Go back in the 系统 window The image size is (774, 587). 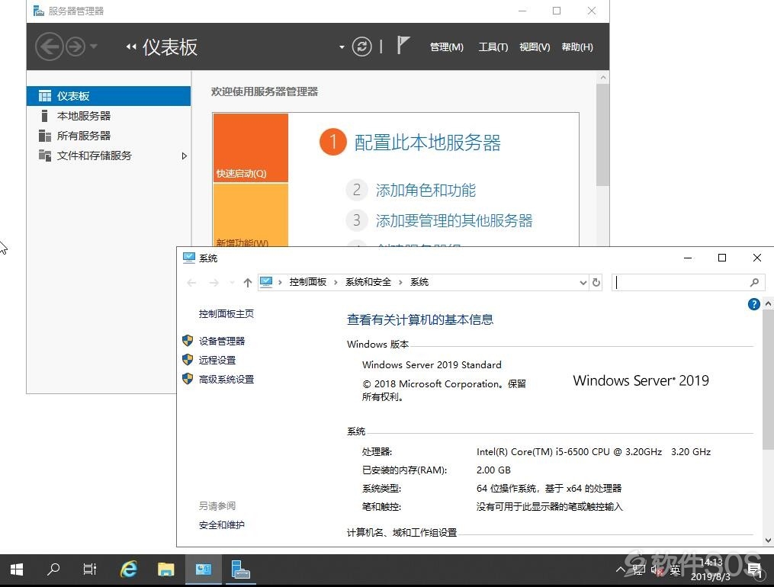click(x=191, y=282)
